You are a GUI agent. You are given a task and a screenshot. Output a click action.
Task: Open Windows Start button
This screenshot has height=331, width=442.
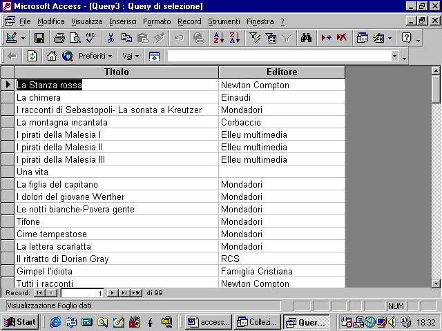click(x=20, y=322)
